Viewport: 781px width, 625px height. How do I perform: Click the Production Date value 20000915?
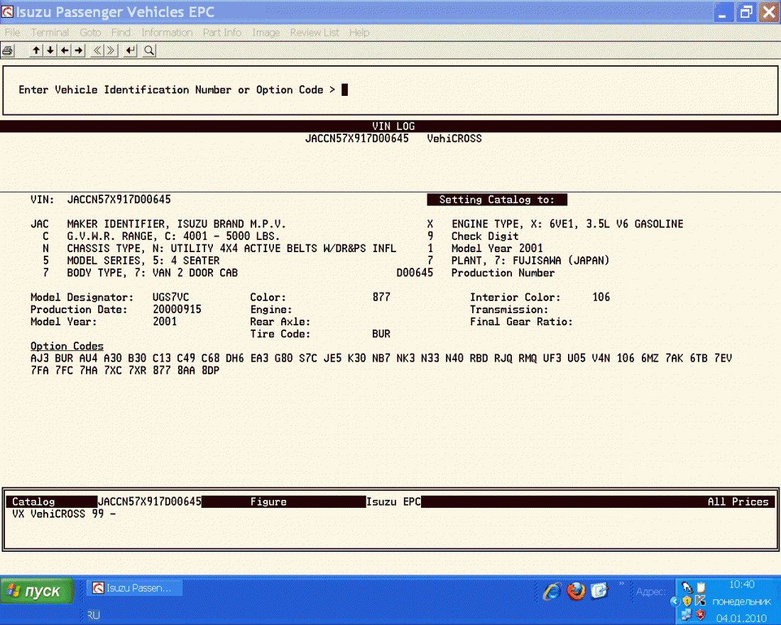[x=177, y=310]
